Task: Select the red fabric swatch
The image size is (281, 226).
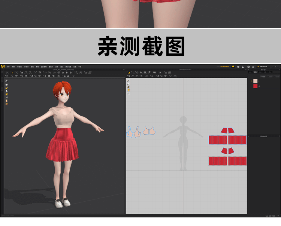Action: pos(255,86)
